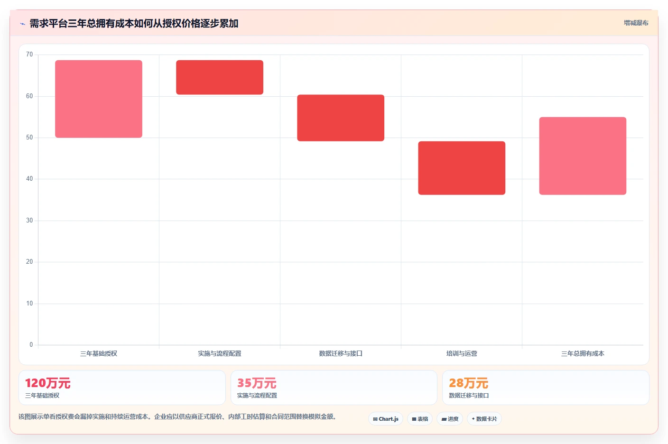Viewport: 668px width, 444px height.
Task: Click the x-axis label 培训与运营
Action: click(x=462, y=353)
